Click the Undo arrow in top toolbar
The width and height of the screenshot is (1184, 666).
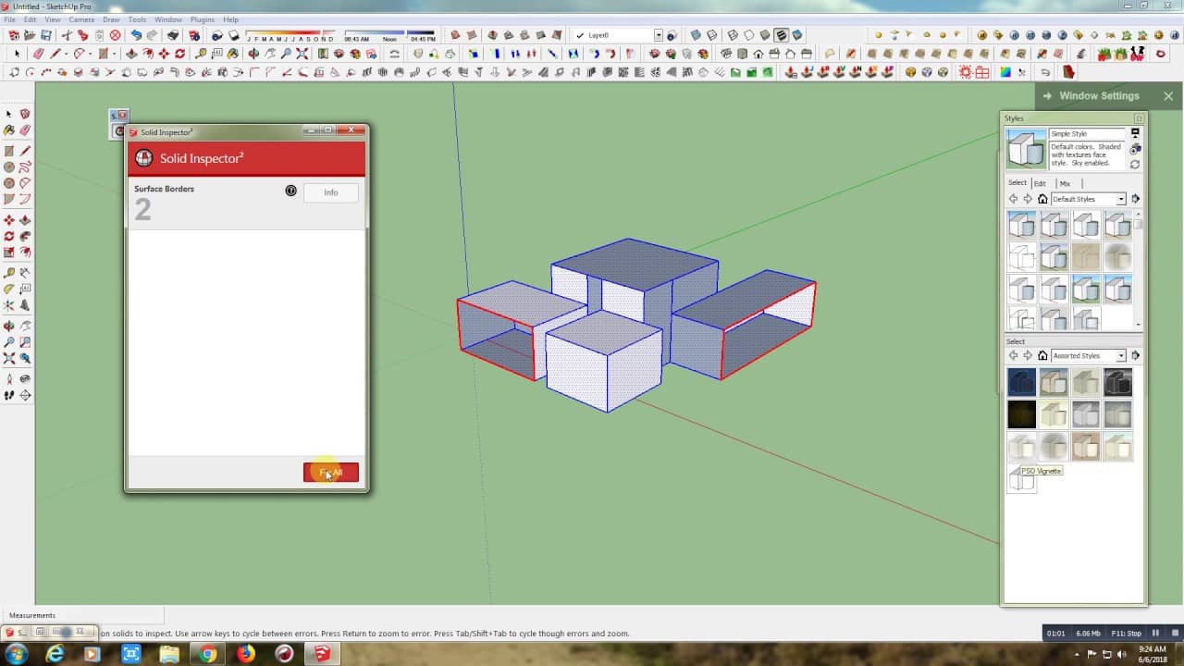click(136, 36)
